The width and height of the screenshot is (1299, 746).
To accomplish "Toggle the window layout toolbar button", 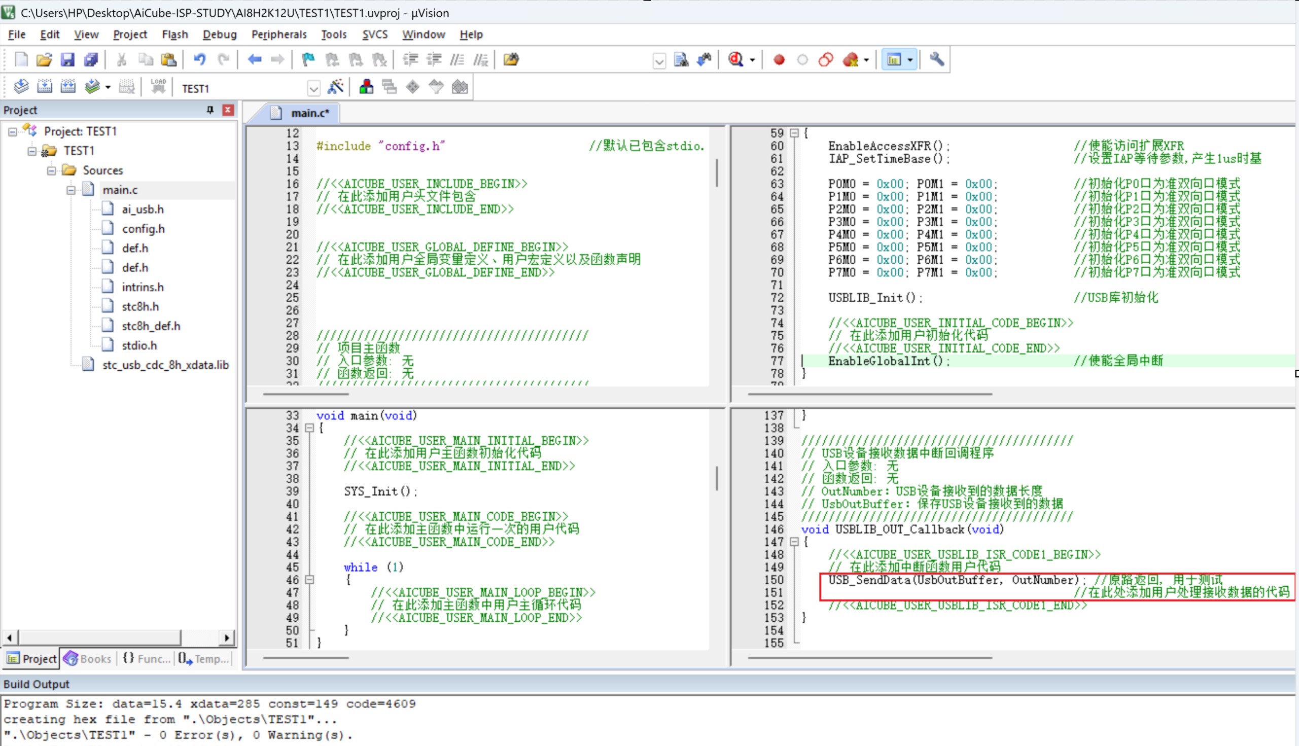I will pyautogui.click(x=894, y=59).
